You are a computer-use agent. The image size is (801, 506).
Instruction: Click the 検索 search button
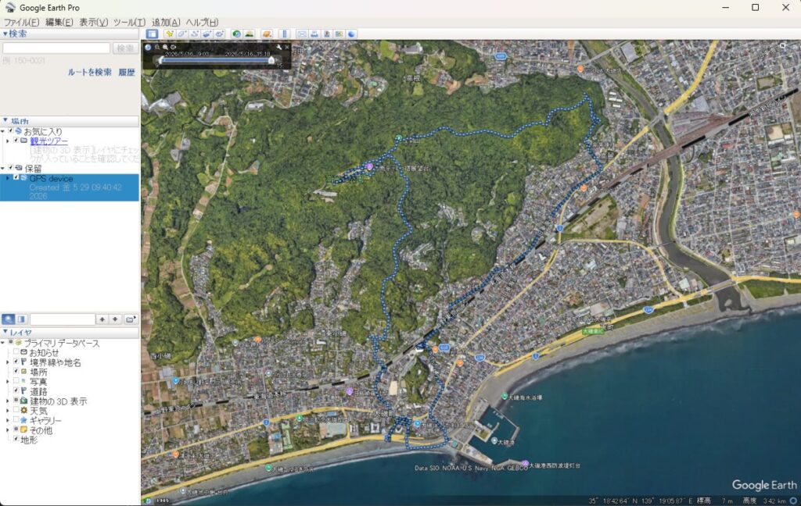(125, 48)
